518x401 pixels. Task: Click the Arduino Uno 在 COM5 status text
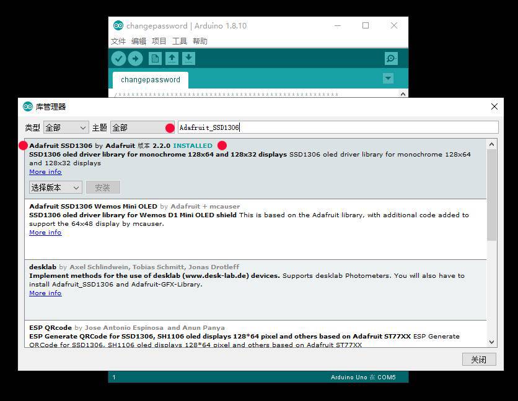point(363,377)
